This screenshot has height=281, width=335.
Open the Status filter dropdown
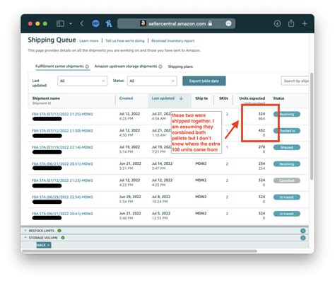coord(152,81)
